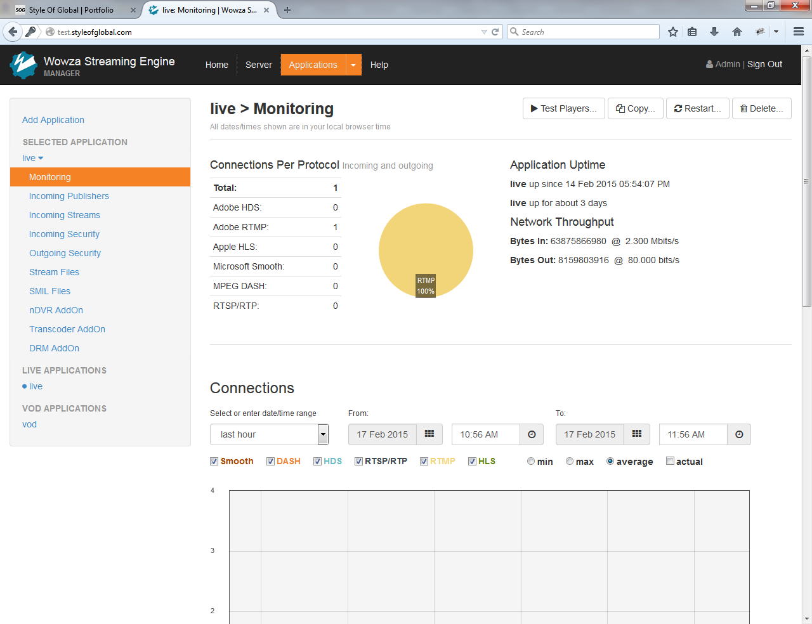
Task: Go to browser home page icon
Action: (737, 32)
